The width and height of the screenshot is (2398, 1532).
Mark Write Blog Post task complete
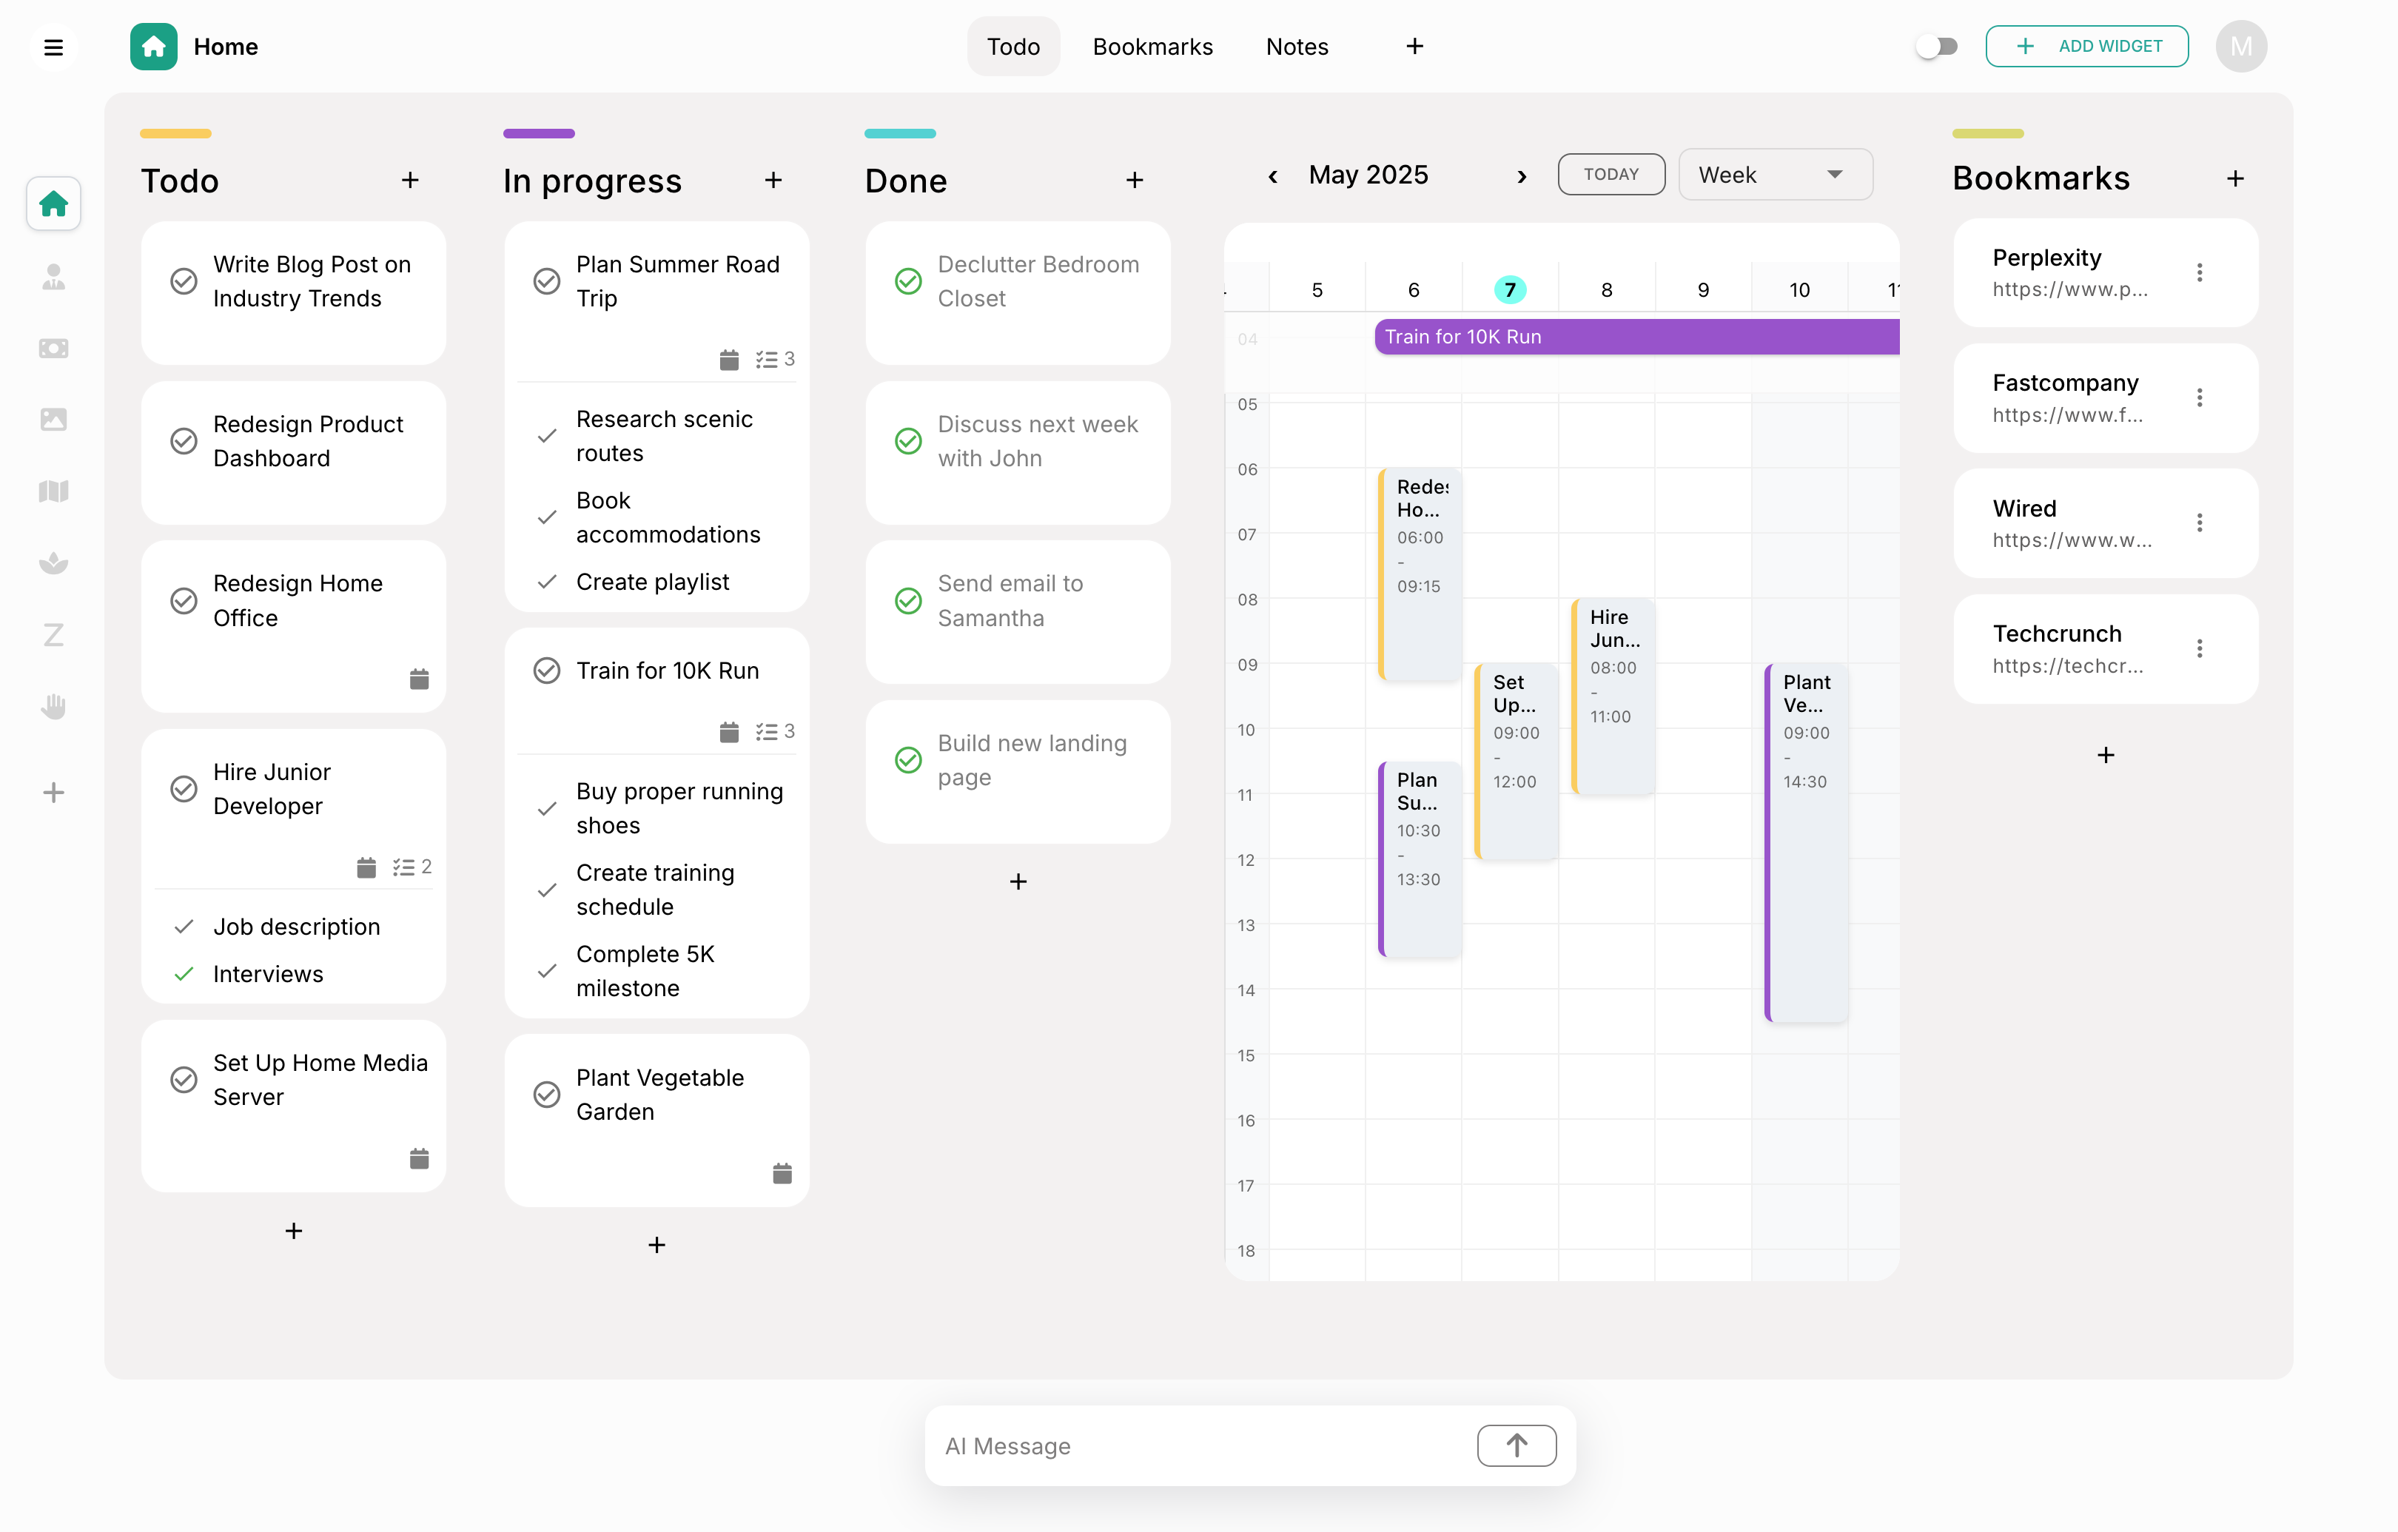(184, 281)
